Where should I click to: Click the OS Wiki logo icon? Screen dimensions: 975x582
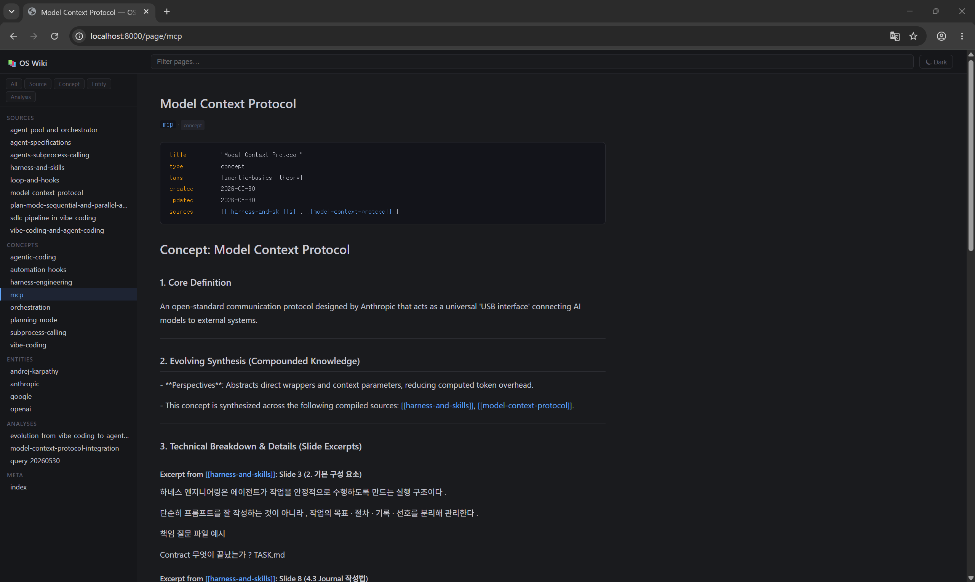pos(12,63)
